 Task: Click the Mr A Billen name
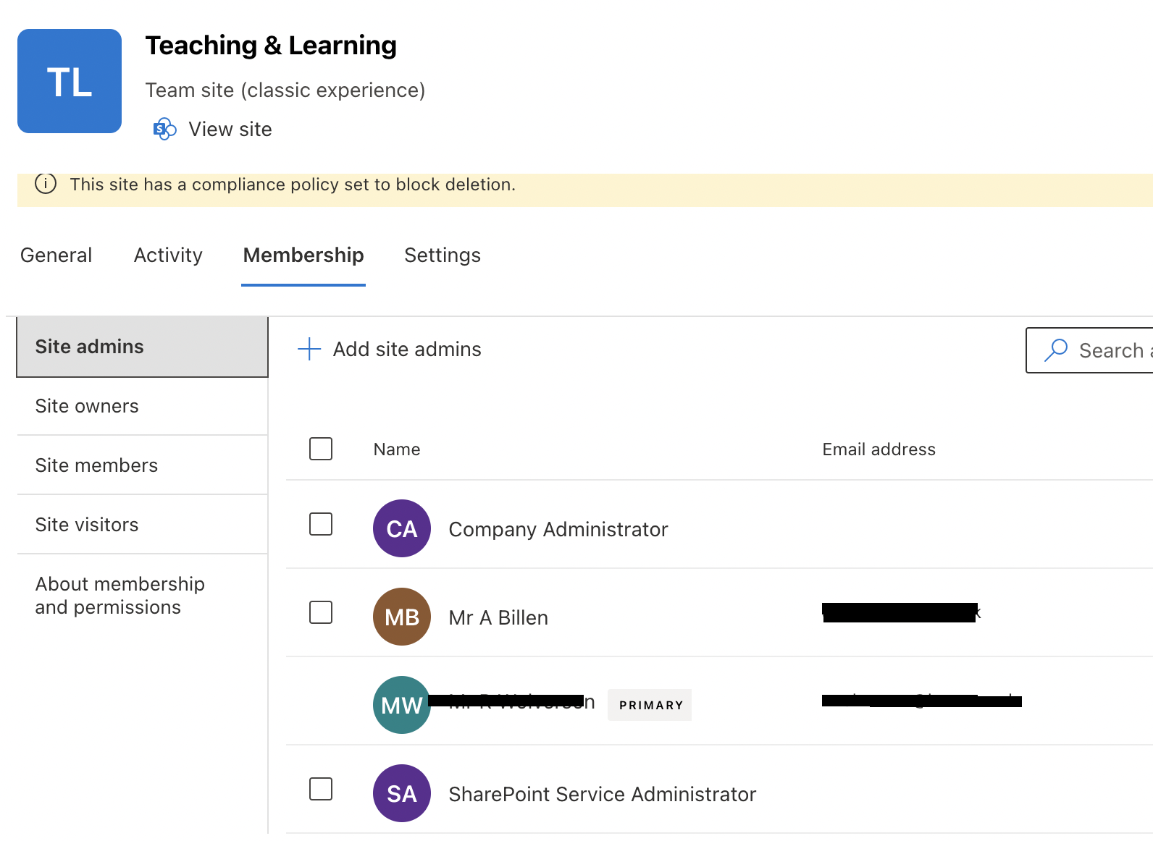tap(498, 618)
